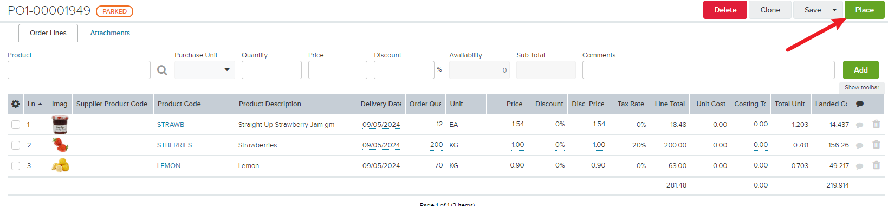The width and height of the screenshot is (888, 206).
Task: Open the grid settings gear icon
Action: (16, 104)
